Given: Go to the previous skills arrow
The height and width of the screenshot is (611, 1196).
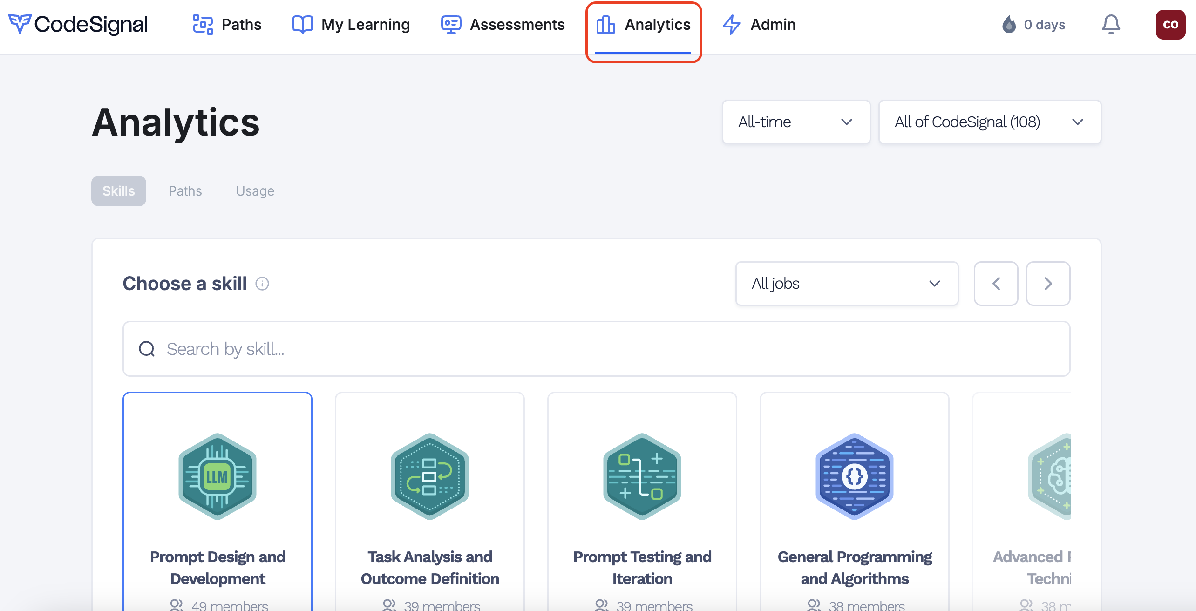Looking at the screenshot, I should pos(996,284).
